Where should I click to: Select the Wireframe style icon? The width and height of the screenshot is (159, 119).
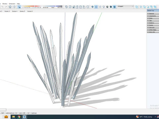point(100,7)
